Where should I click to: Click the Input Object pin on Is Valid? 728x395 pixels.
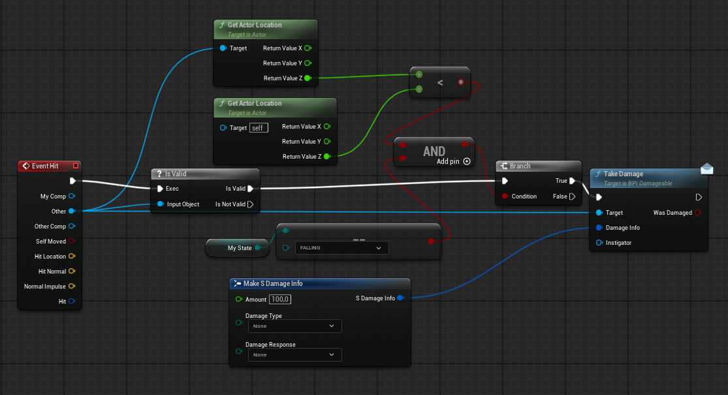[161, 204]
